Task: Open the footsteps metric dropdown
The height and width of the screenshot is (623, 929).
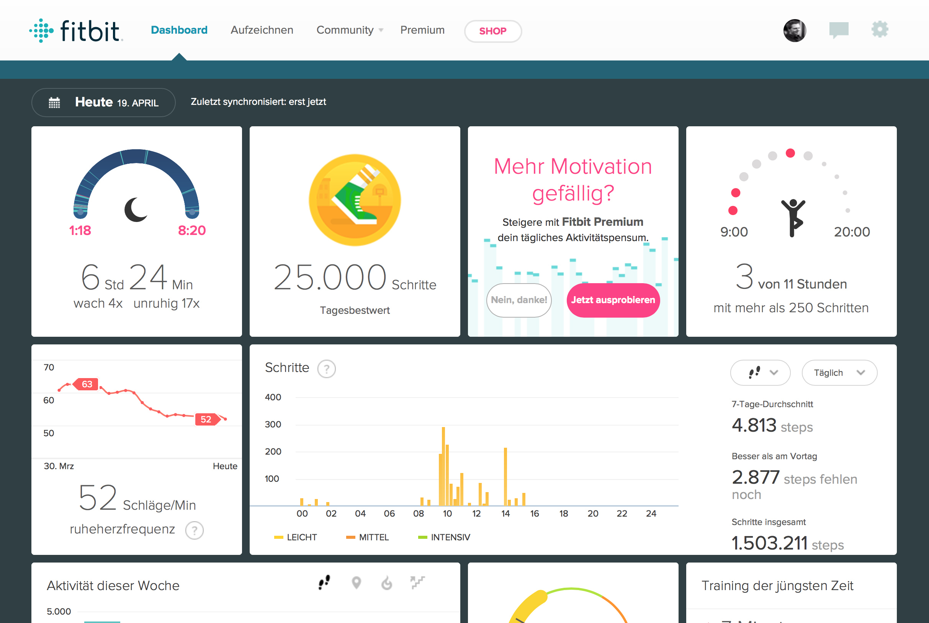Action: tap(760, 372)
